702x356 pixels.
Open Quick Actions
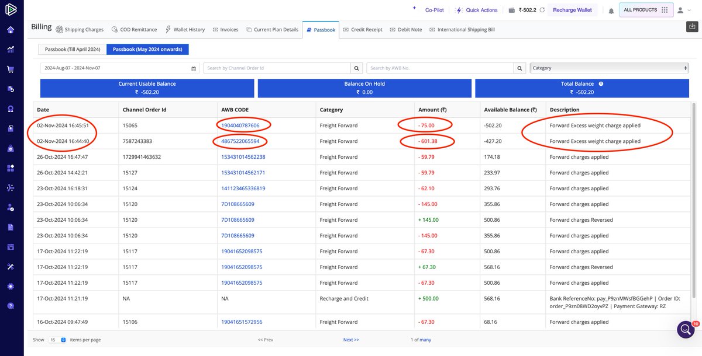coord(476,10)
